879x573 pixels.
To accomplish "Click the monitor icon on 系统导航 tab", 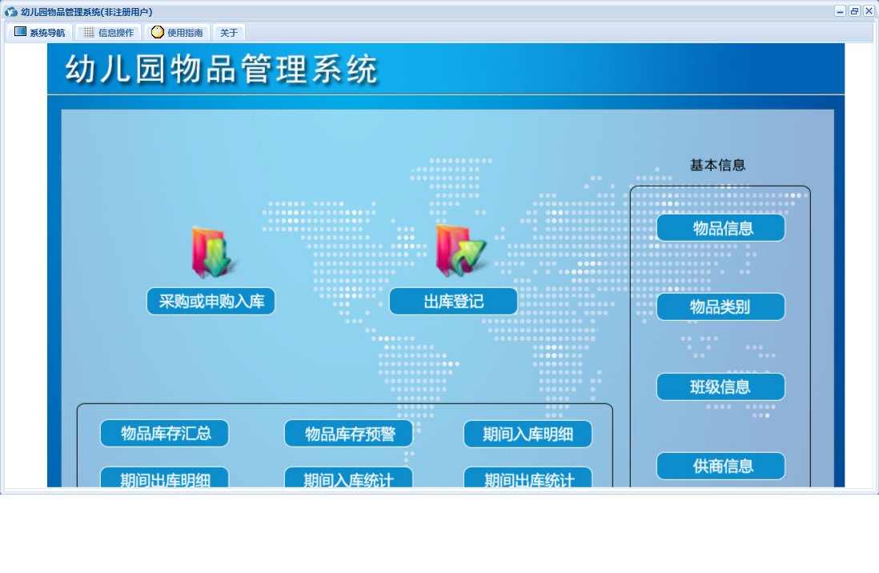I will tap(20, 32).
